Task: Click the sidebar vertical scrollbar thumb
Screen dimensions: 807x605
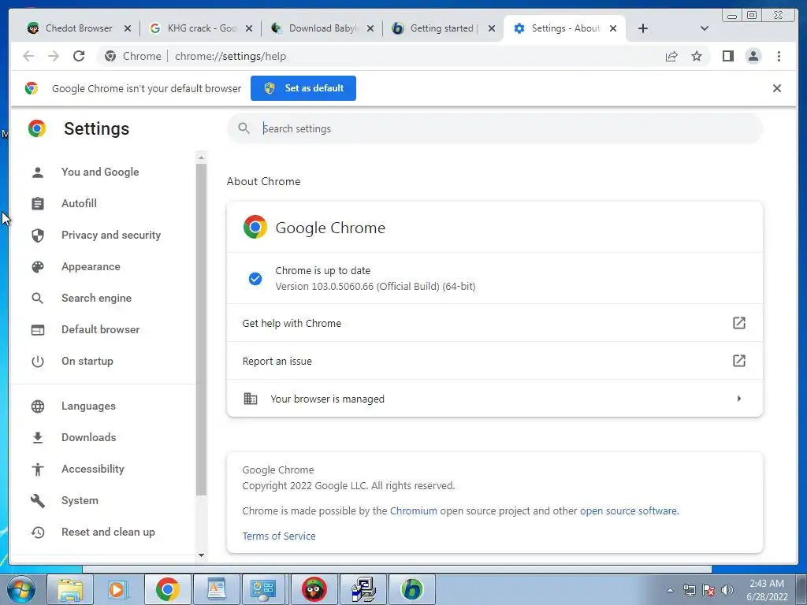Action: click(201, 329)
